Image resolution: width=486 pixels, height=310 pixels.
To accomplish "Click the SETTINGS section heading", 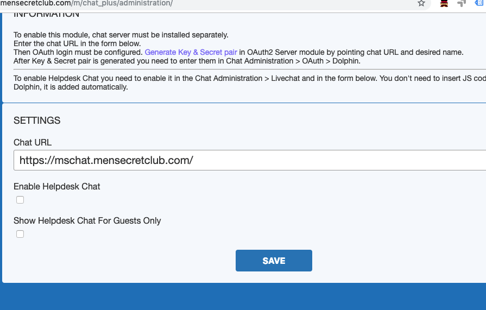I will (x=37, y=121).
